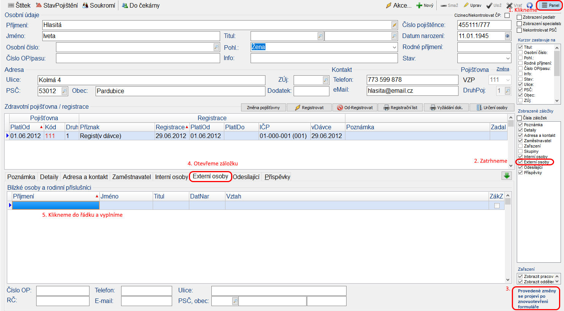Click the blue refresh arrow icon

coord(529,5)
